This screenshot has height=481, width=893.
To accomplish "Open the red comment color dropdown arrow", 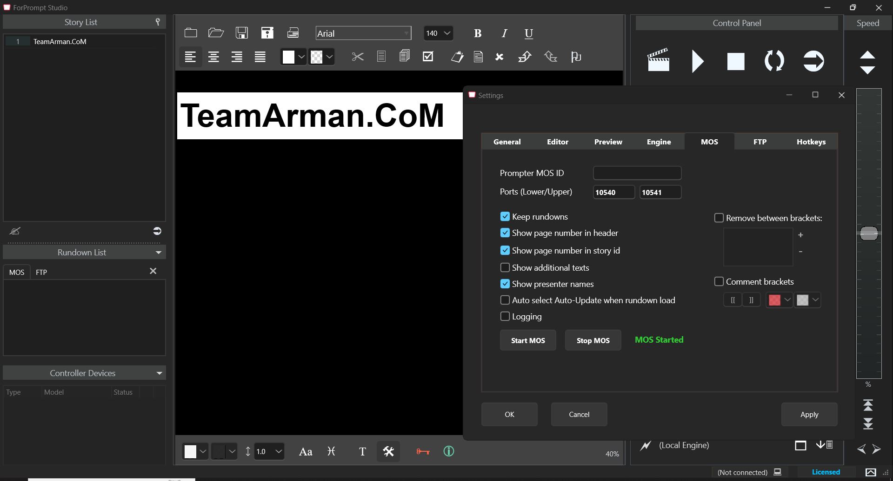I will [x=787, y=300].
